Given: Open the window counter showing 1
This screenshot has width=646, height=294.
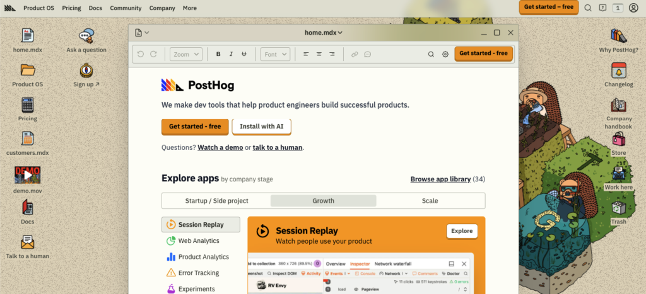Looking at the screenshot, I should coord(618,8).
